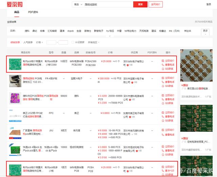The width and height of the screenshot is (217, 177).
Task: Open the 所有地区 region dropdown
Action: click(94, 42)
